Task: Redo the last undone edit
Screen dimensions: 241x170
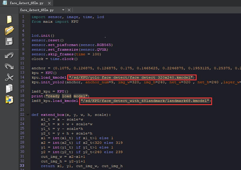Action: pyautogui.click(x=9, y=66)
